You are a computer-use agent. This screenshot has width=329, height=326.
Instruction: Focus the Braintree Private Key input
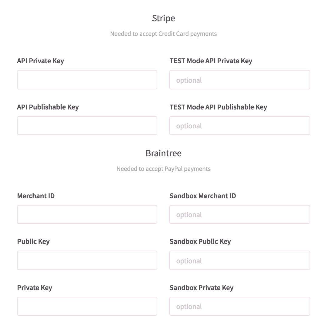coord(87,306)
